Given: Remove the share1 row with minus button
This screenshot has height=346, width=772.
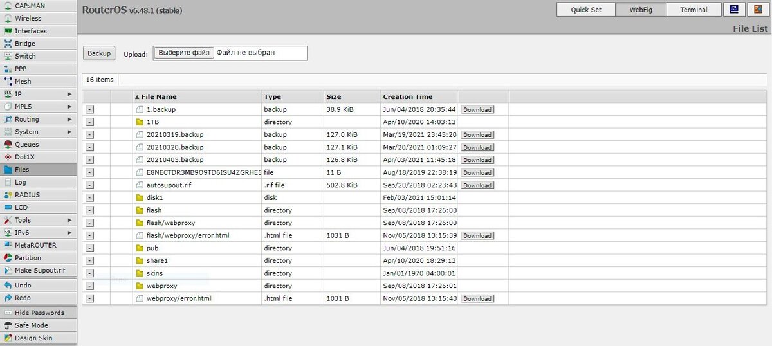Looking at the screenshot, I should coord(89,261).
